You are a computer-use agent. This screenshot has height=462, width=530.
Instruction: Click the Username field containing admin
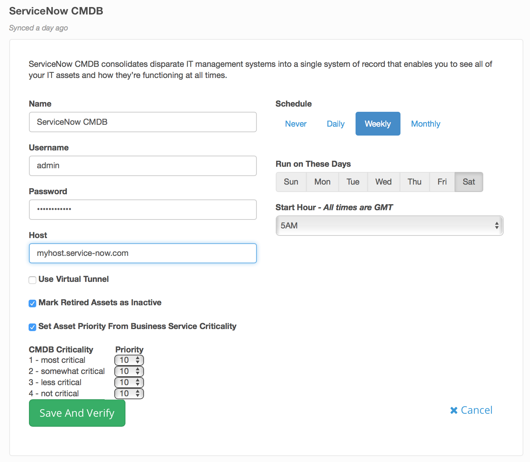pos(143,166)
